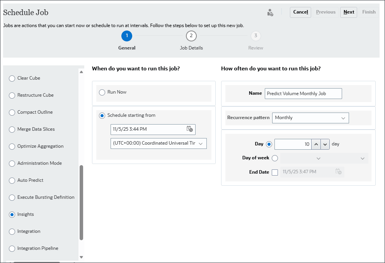Image resolution: width=385 pixels, height=263 pixels.
Task: Open the Recurrence pattern Monthly dropdown
Action: tap(310, 118)
